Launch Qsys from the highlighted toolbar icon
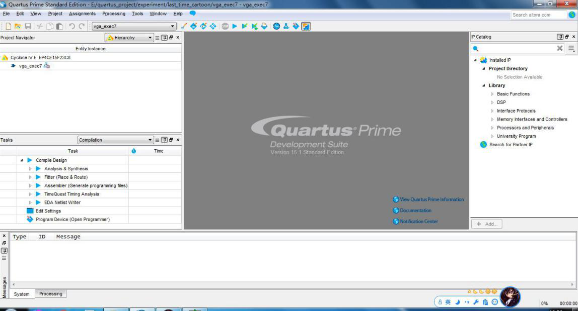Viewport: 578px width, 311px height. click(306, 26)
